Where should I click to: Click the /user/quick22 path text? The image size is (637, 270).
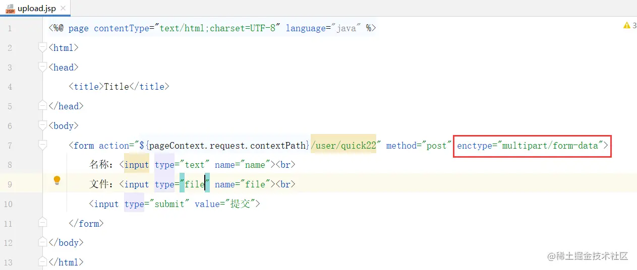point(343,146)
